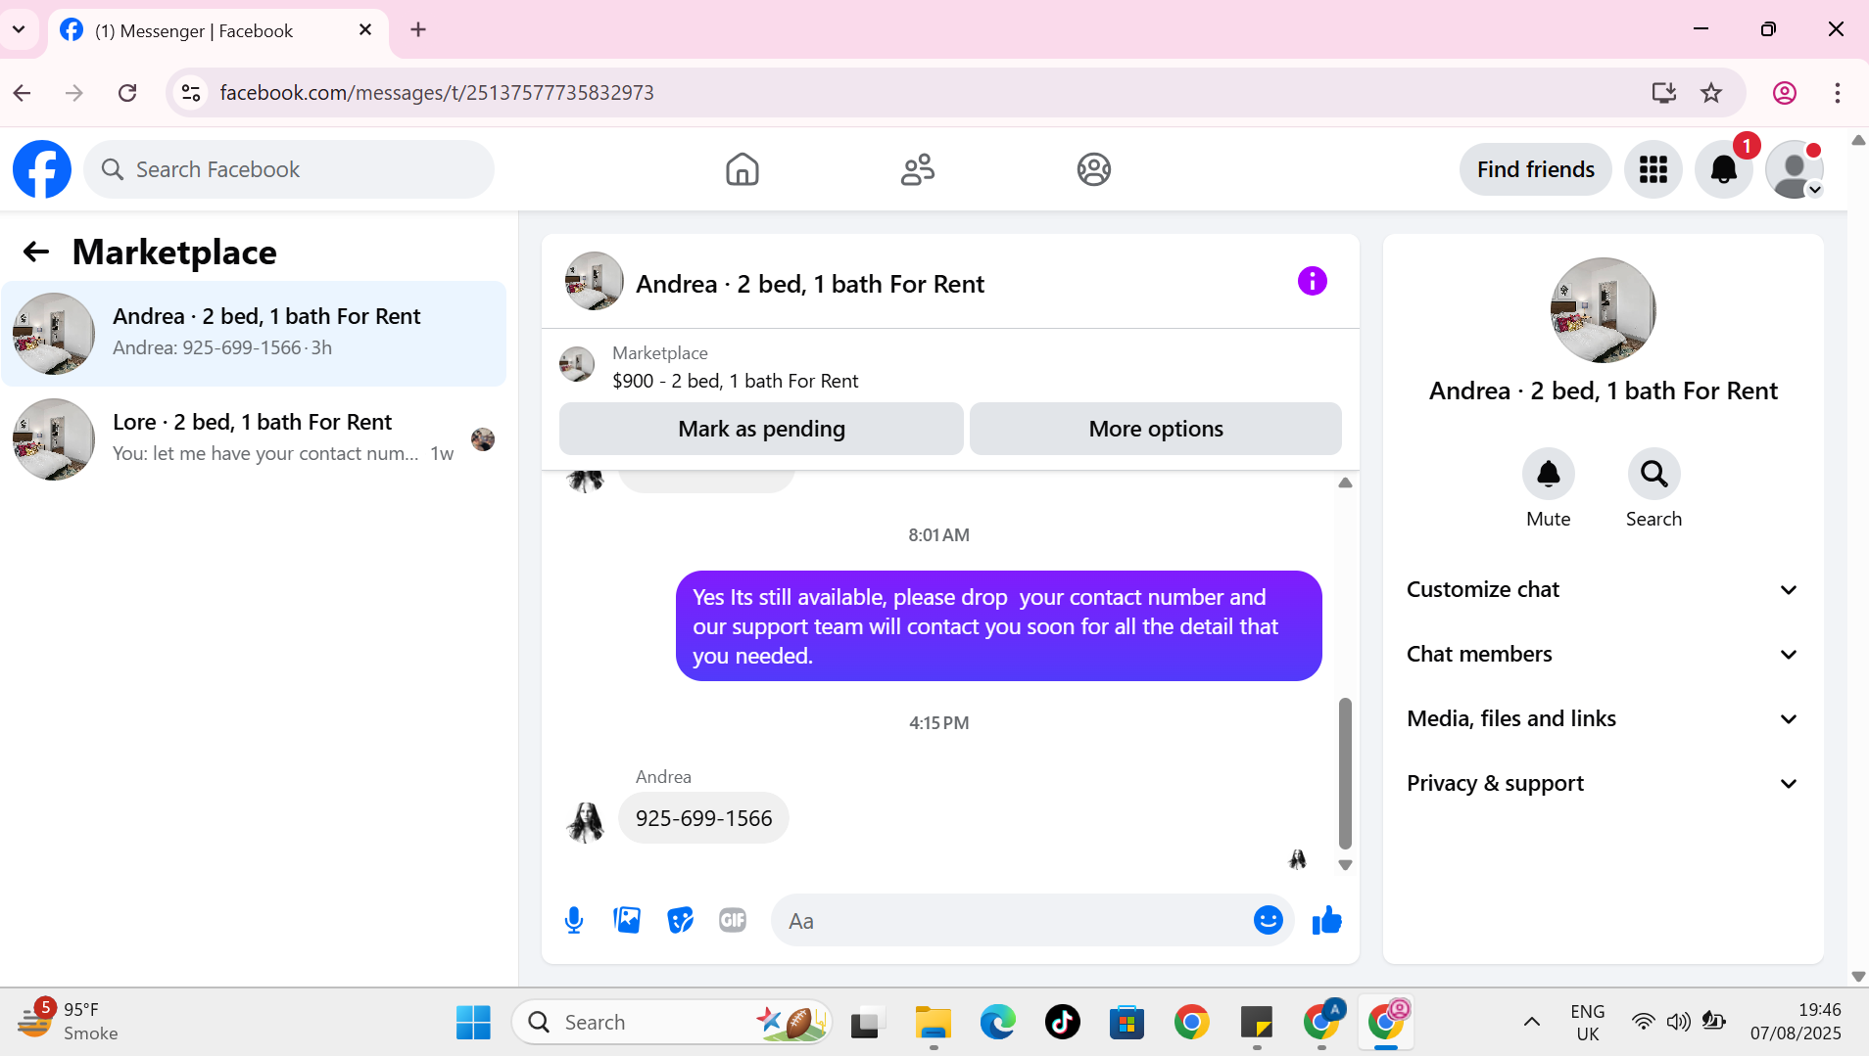Focus the Search Facebook field
Screen dimensions: 1869x1056
(x=289, y=169)
